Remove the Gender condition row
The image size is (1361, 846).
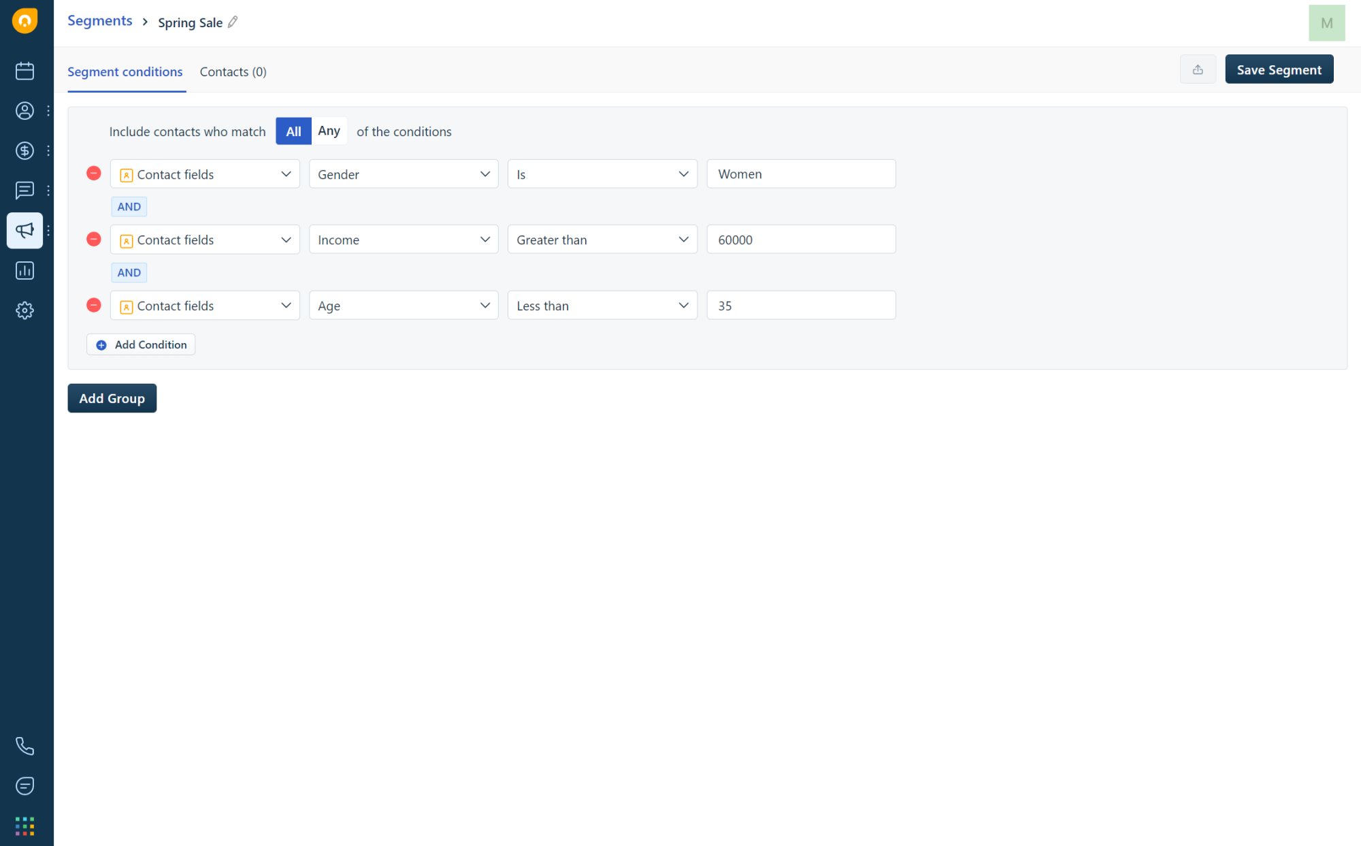[x=94, y=174]
